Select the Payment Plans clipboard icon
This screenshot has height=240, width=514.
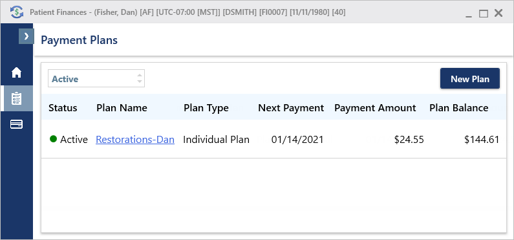click(x=16, y=98)
